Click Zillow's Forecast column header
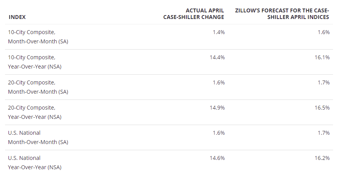Viewport: 340px width, 175px height. (282, 14)
